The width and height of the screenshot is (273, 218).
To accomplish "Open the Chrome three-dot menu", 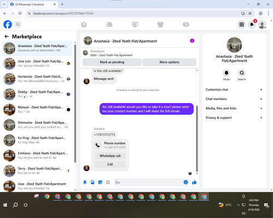I will click(268, 14).
